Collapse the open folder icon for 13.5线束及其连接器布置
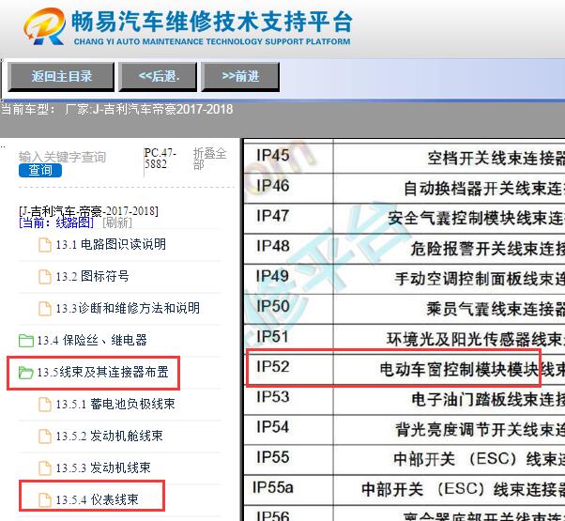The height and width of the screenshot is (521, 565). pyautogui.click(x=26, y=372)
